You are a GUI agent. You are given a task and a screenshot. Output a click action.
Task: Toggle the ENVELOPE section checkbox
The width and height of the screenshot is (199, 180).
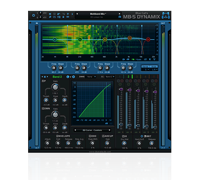(x=57, y=136)
